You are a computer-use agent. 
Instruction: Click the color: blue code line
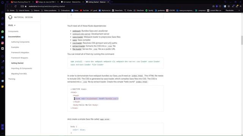pos(79,130)
